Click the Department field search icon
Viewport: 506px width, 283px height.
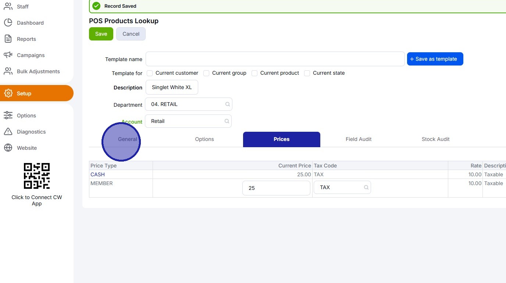(228, 104)
